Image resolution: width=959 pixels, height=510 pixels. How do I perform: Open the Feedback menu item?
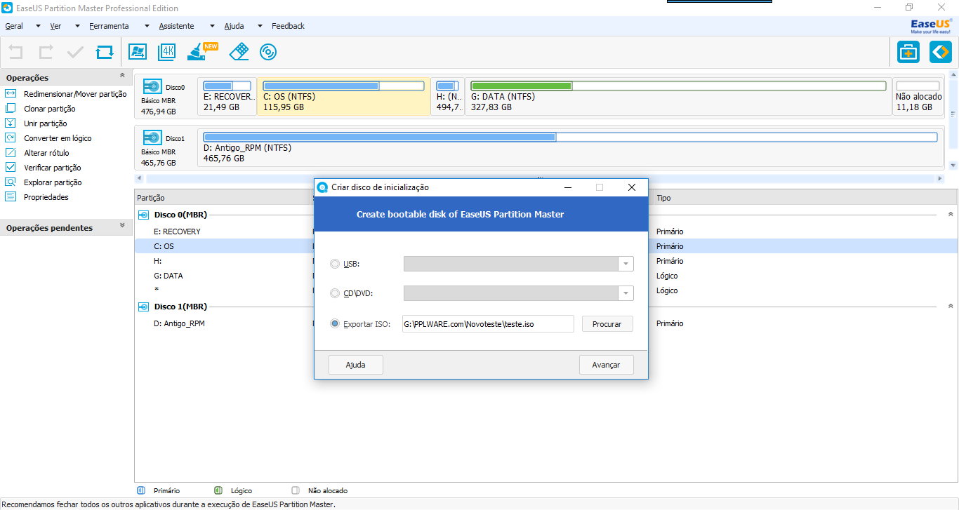(x=288, y=26)
